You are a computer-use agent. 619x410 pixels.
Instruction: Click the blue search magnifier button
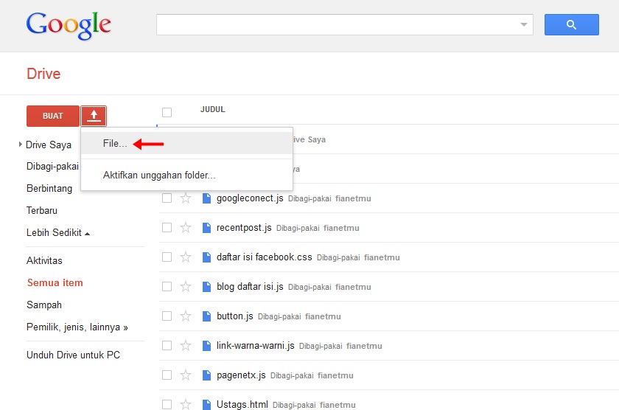point(571,24)
